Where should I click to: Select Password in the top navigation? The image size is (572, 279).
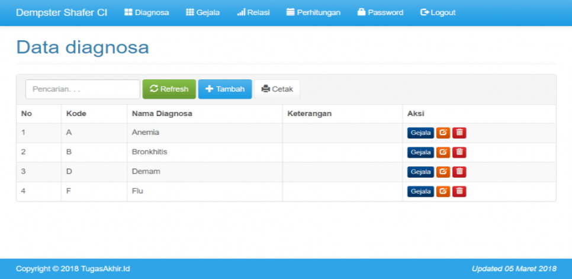[x=380, y=12]
